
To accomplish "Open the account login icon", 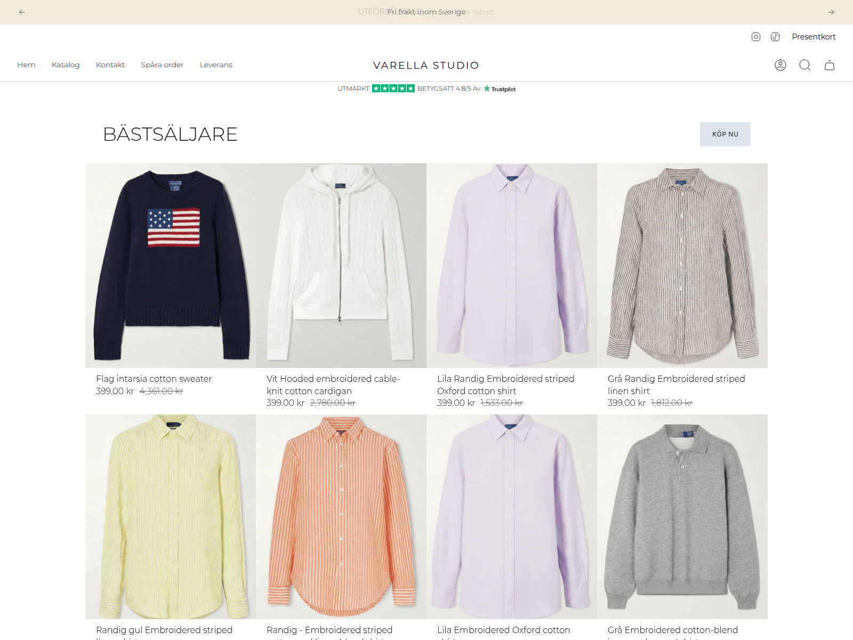I will click(x=780, y=65).
